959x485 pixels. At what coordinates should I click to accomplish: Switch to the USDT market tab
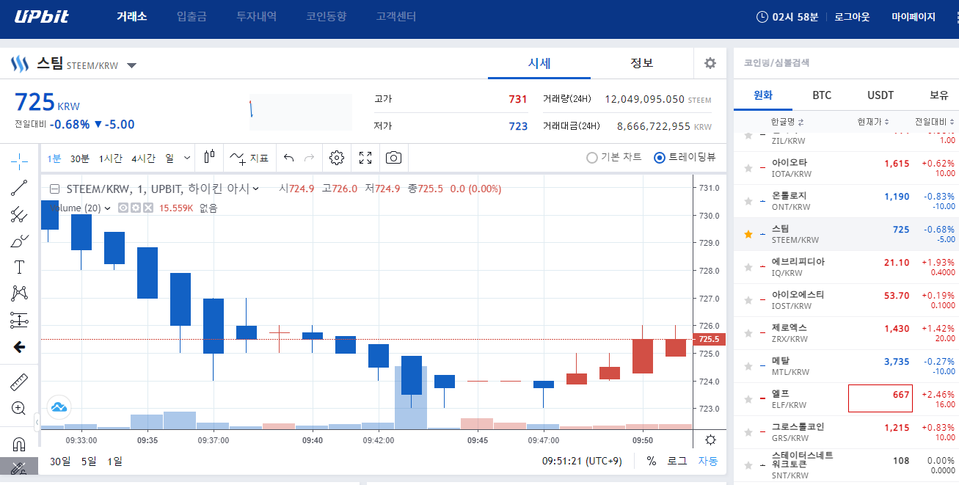880,95
